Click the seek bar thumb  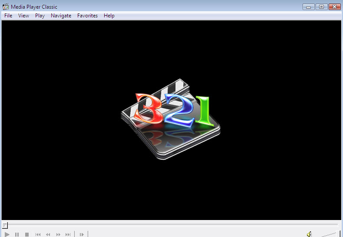tap(5, 225)
